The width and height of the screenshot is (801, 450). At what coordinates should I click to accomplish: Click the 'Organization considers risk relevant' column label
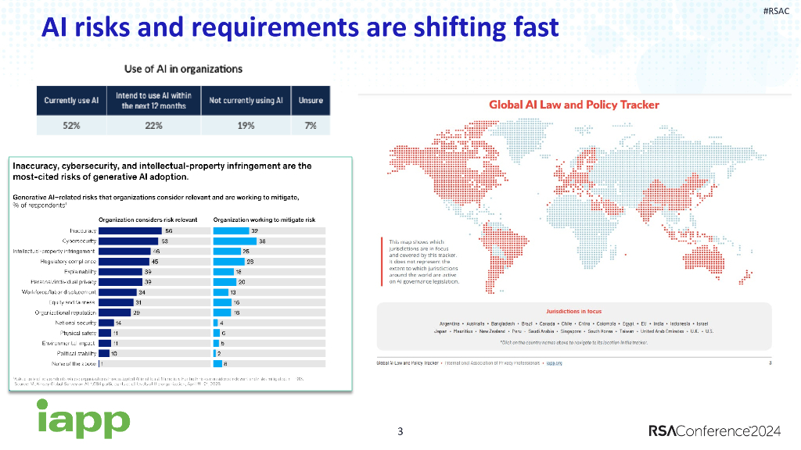[x=148, y=220]
